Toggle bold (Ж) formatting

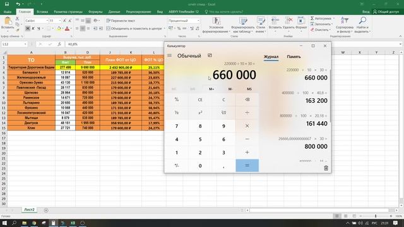coord(28,28)
